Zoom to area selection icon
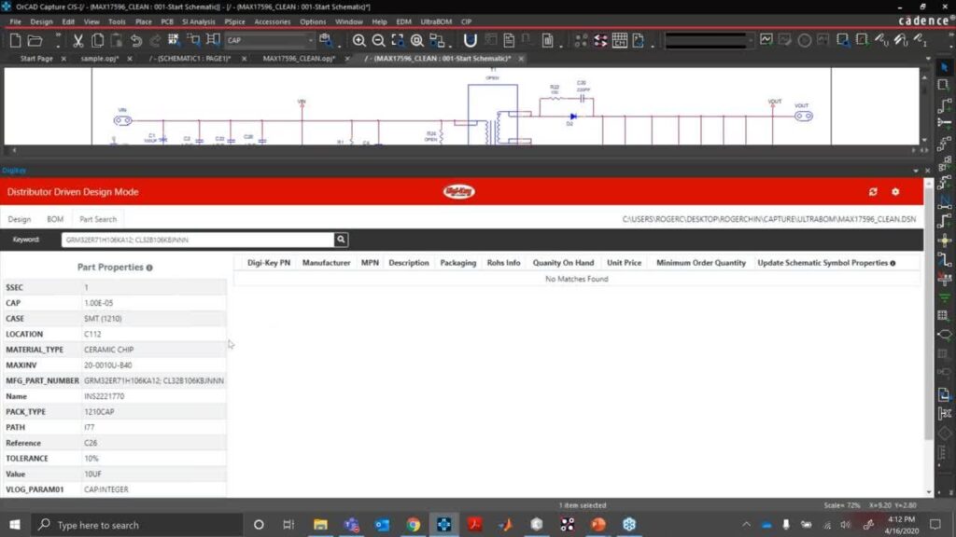 coord(398,41)
